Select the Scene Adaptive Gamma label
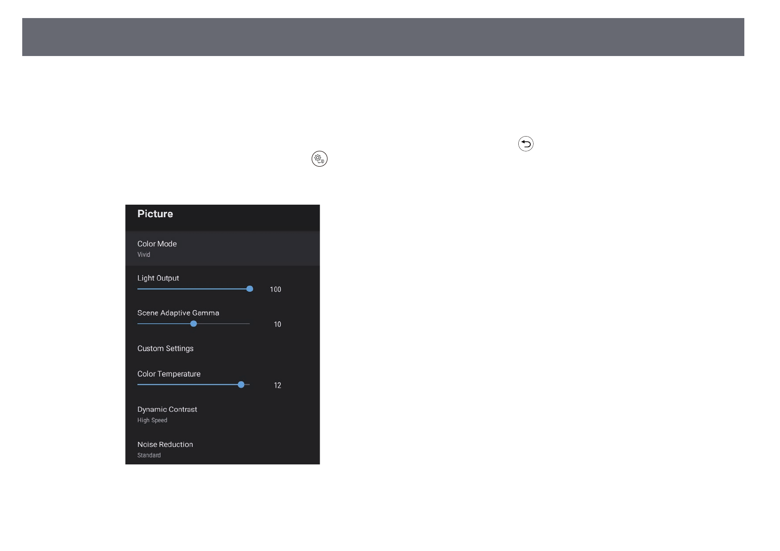The height and width of the screenshot is (551, 780). coord(178,313)
